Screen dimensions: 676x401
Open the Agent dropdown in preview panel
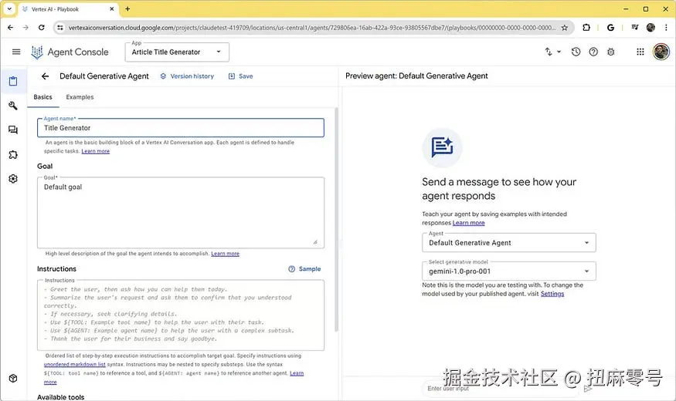tap(508, 243)
